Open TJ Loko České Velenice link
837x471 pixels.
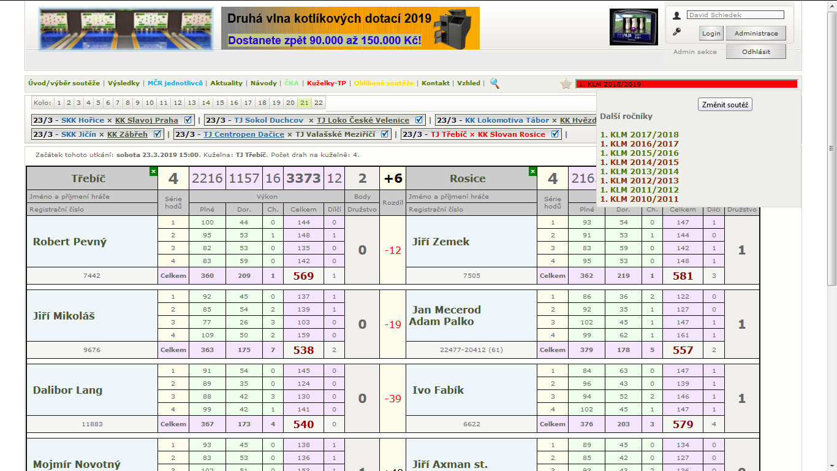click(363, 120)
